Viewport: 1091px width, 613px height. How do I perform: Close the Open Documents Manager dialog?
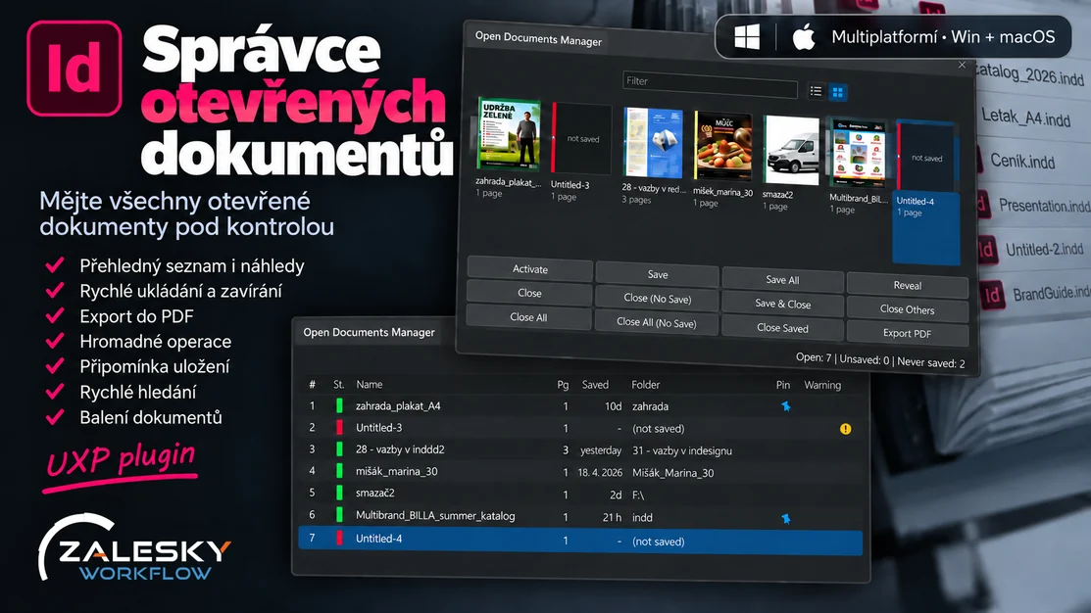pyautogui.click(x=962, y=65)
